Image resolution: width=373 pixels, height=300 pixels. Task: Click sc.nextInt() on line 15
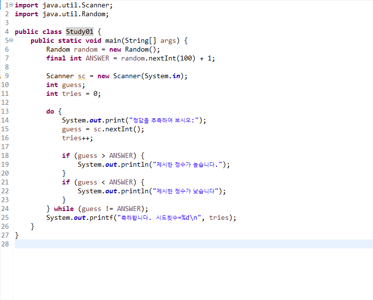[117, 129]
